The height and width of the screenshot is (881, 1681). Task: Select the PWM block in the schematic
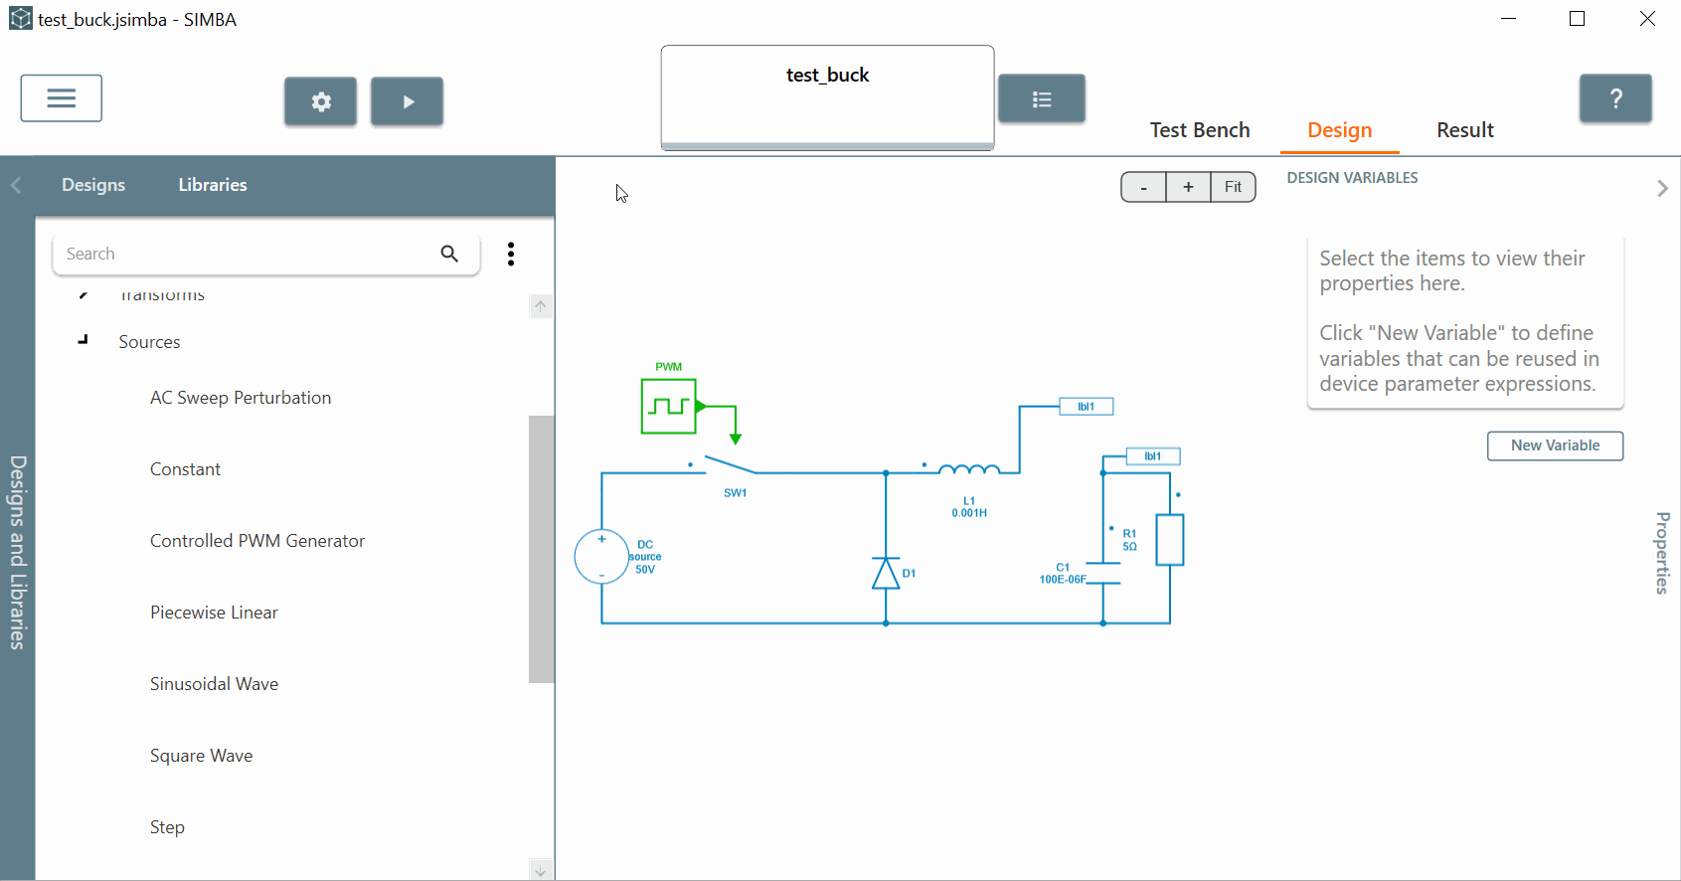pos(668,406)
